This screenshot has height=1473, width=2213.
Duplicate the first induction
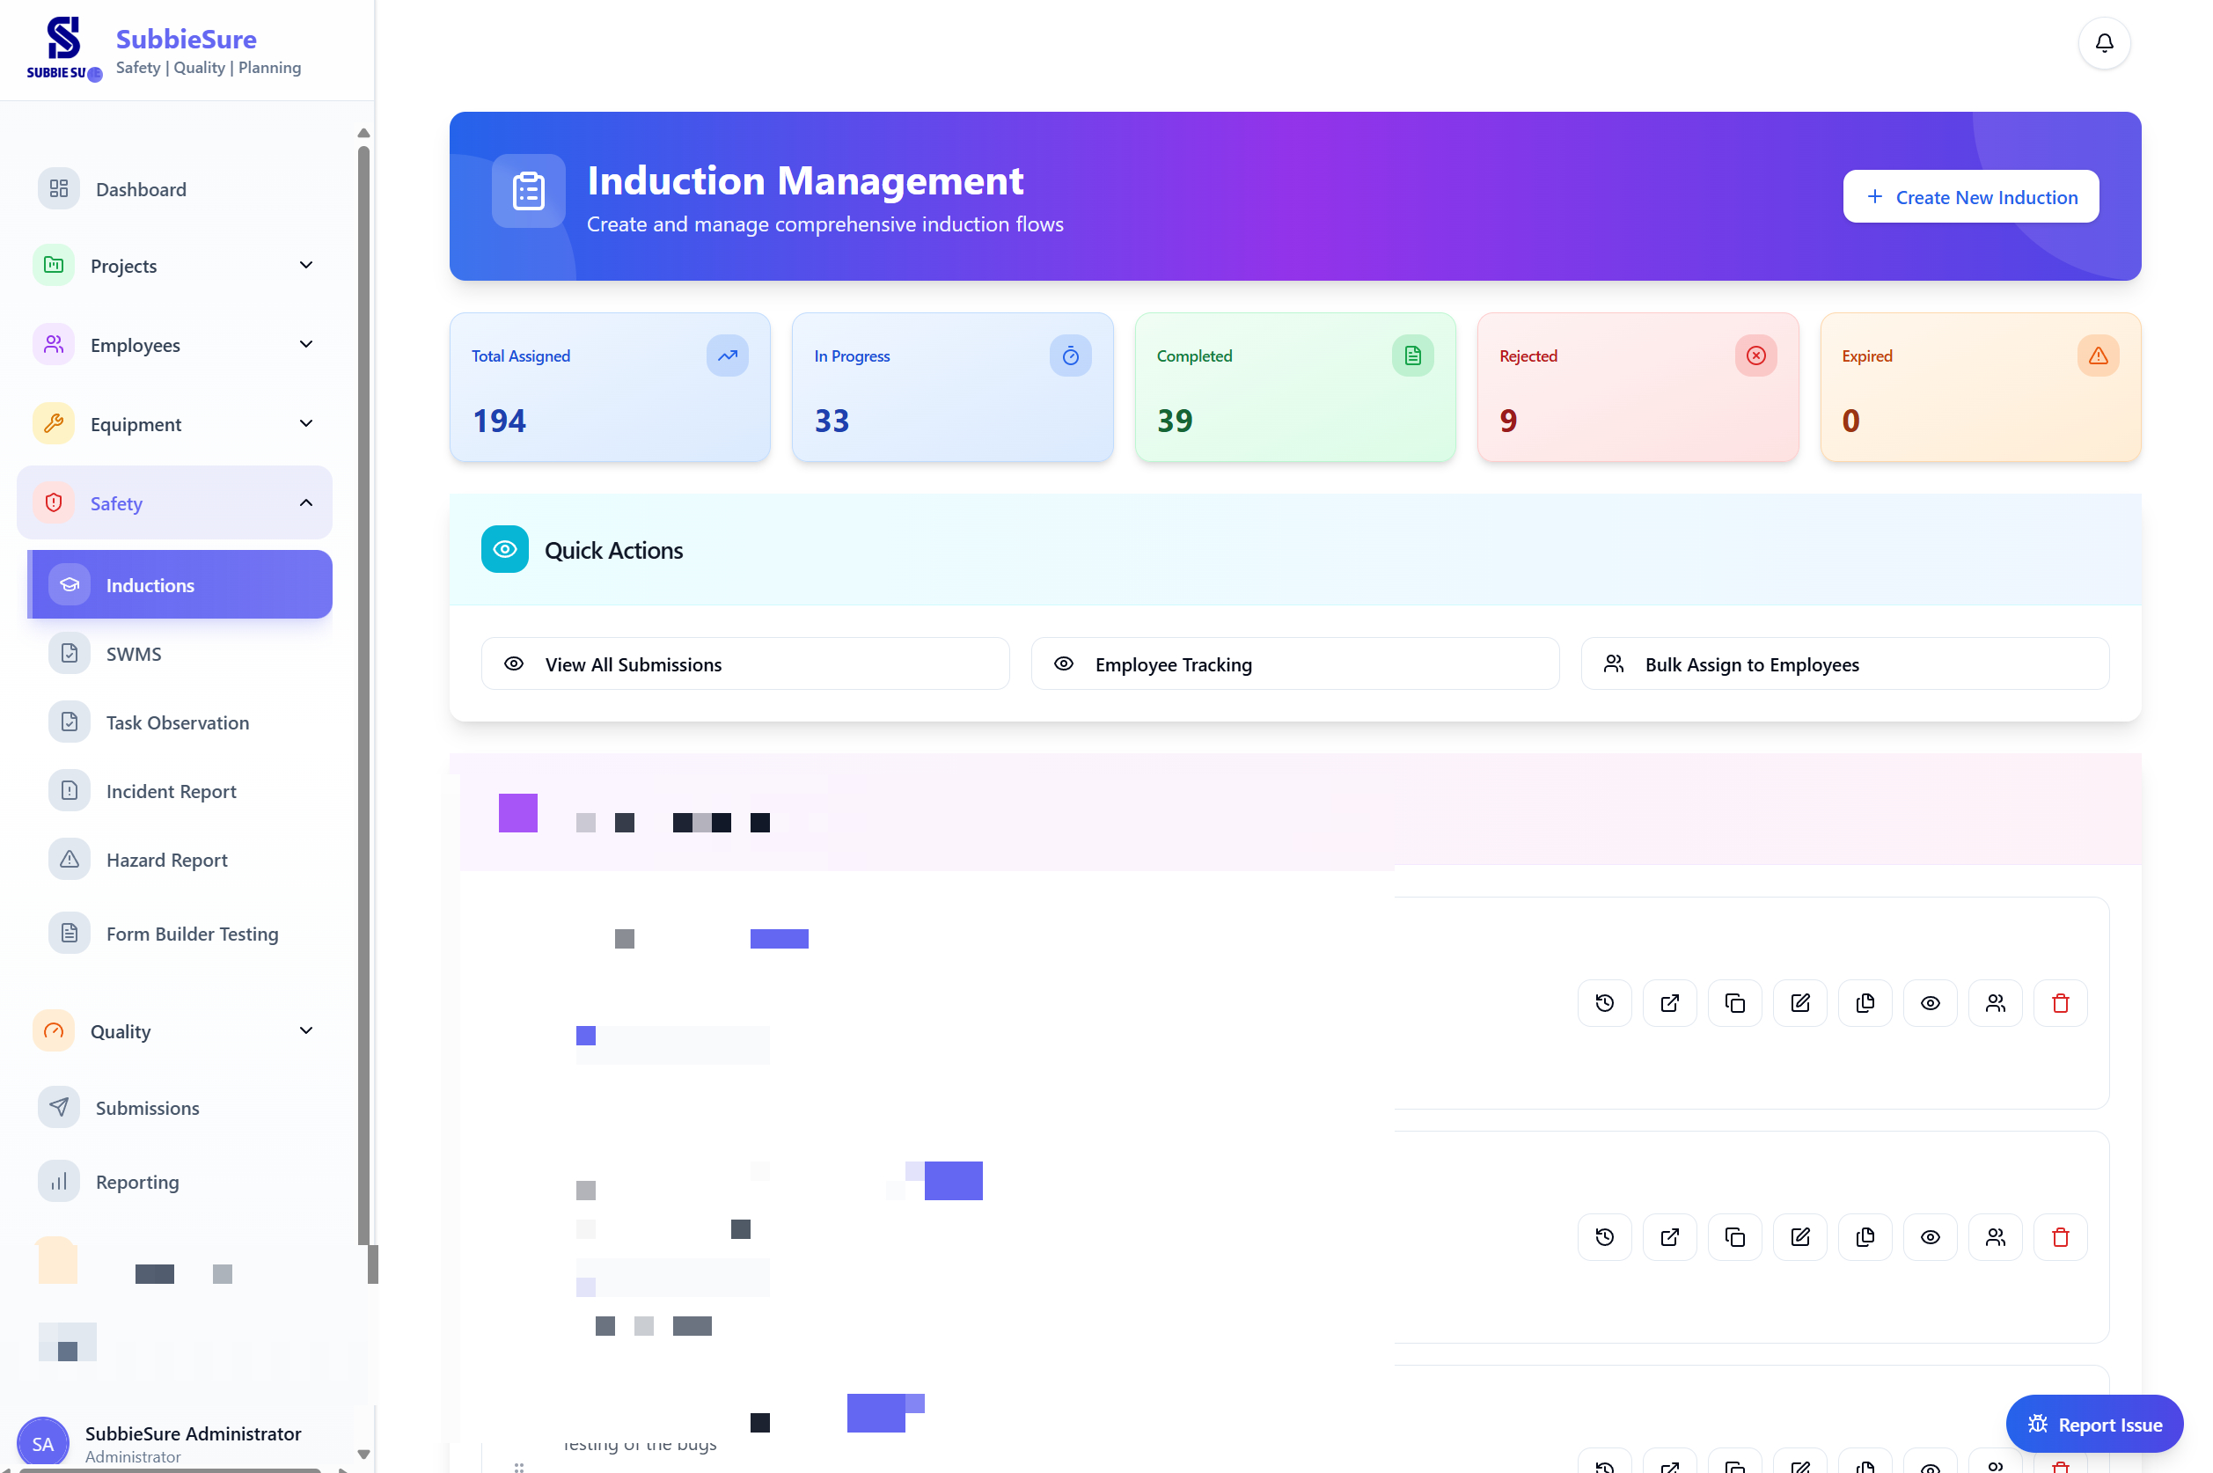(x=1735, y=1002)
